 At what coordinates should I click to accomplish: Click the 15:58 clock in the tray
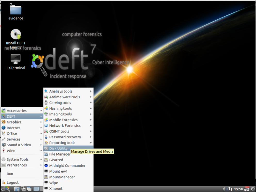point(238,189)
